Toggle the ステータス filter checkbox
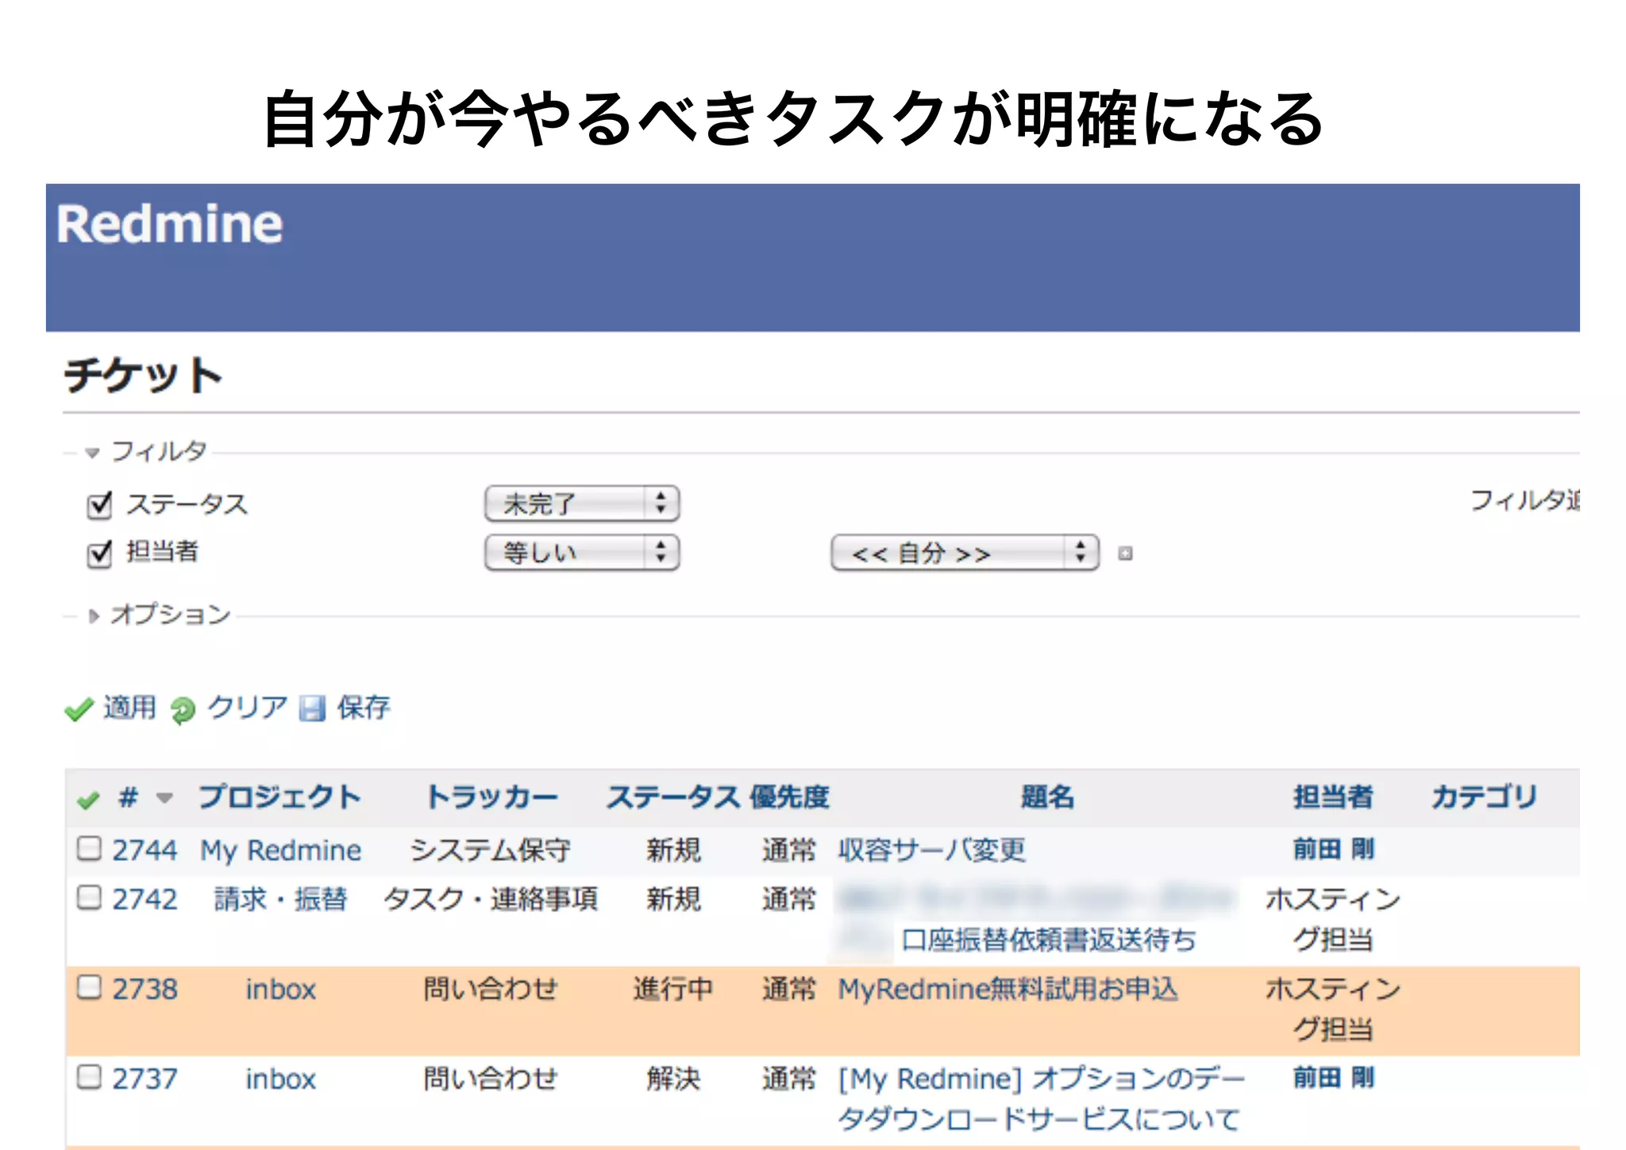The height and width of the screenshot is (1150, 1626). (99, 505)
